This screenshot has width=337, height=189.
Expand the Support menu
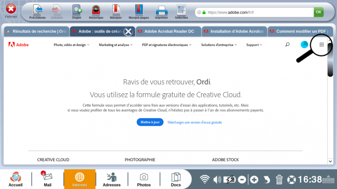tap(254, 45)
